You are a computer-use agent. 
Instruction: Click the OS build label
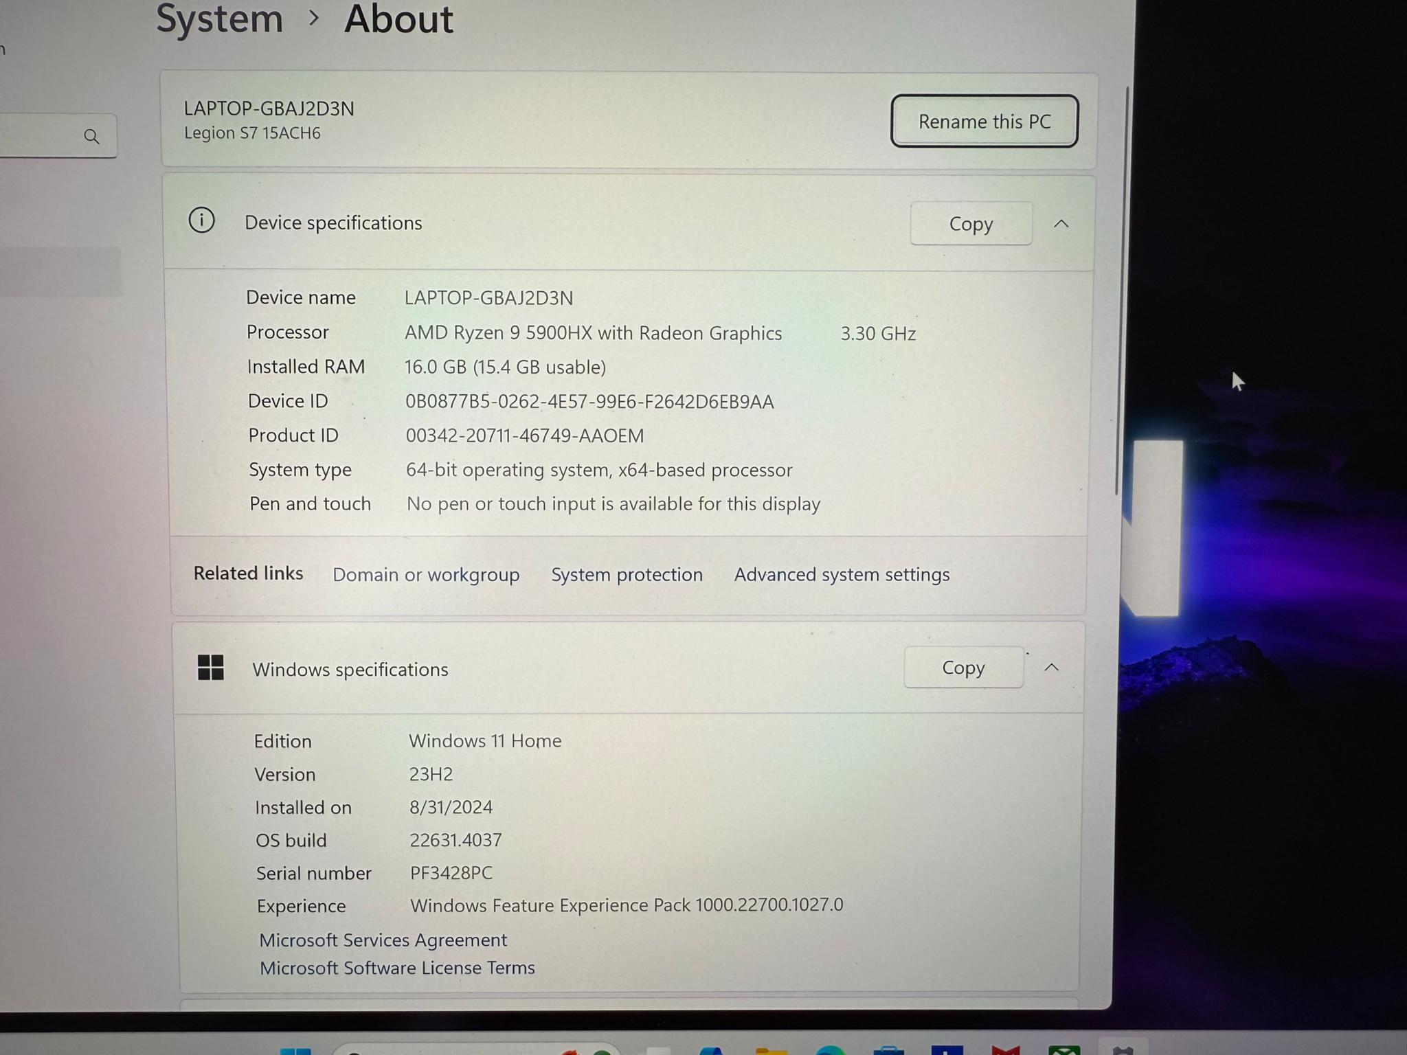pos(291,840)
